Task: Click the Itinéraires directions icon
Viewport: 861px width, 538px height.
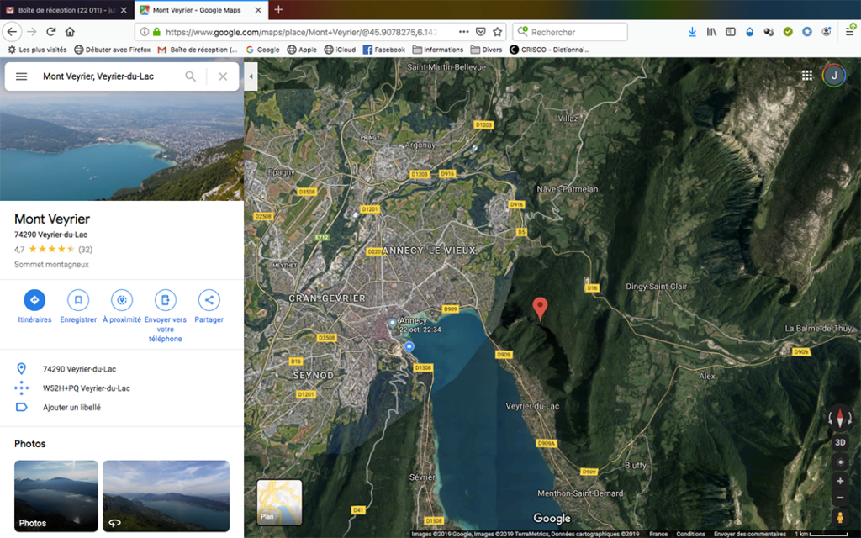Action: 34,300
